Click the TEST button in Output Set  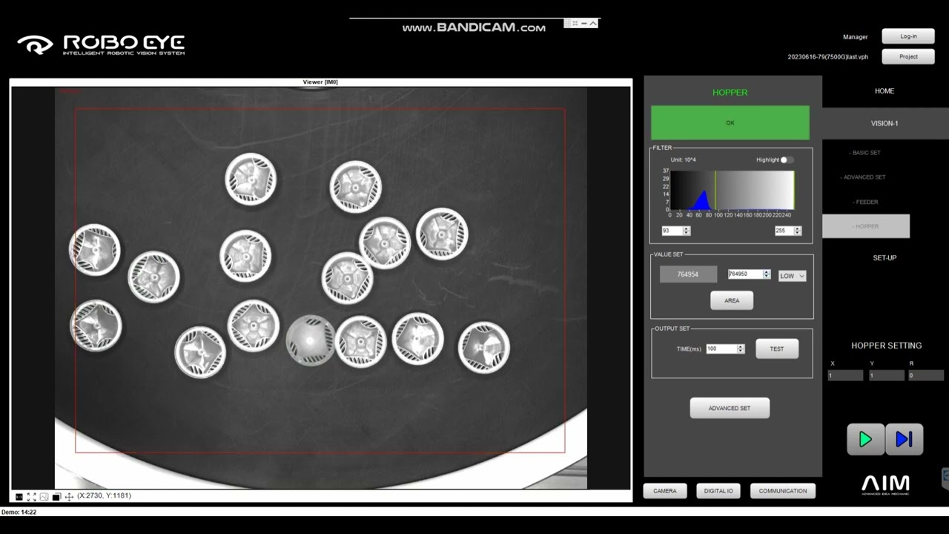[777, 349]
